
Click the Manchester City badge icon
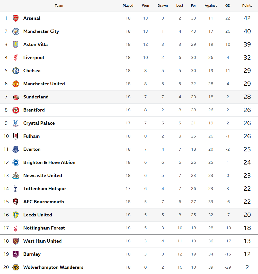click(x=16, y=31)
